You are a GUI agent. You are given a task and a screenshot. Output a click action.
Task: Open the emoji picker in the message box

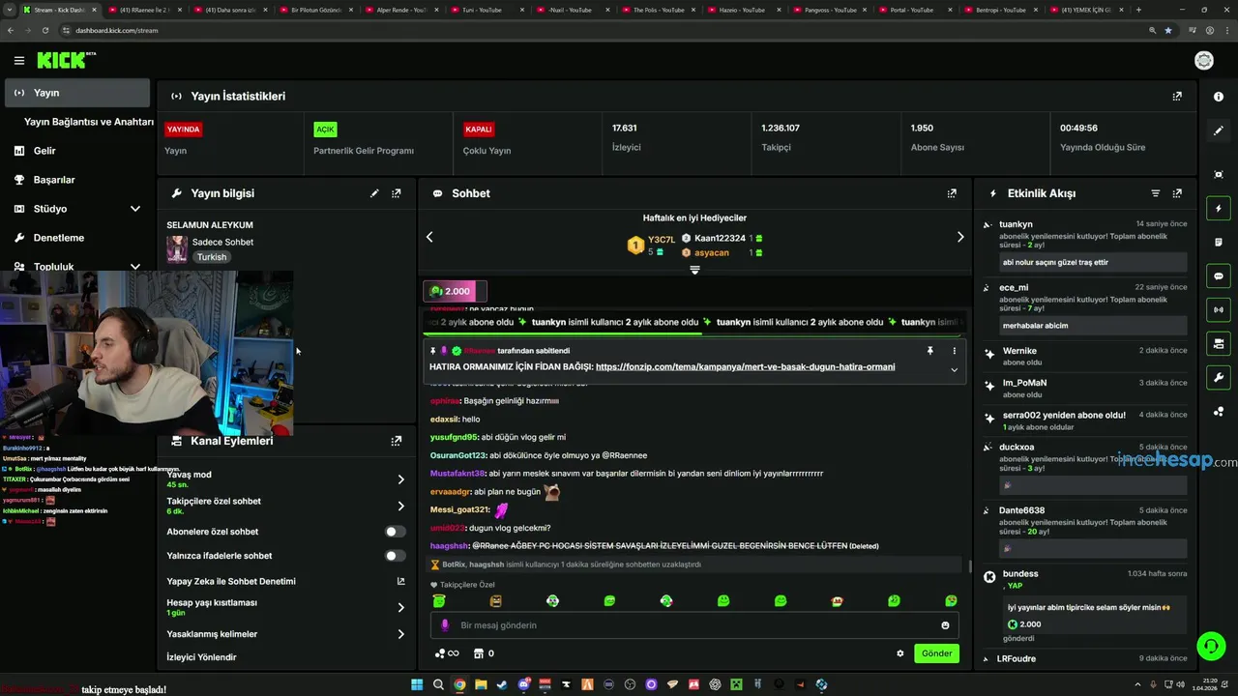[945, 625]
